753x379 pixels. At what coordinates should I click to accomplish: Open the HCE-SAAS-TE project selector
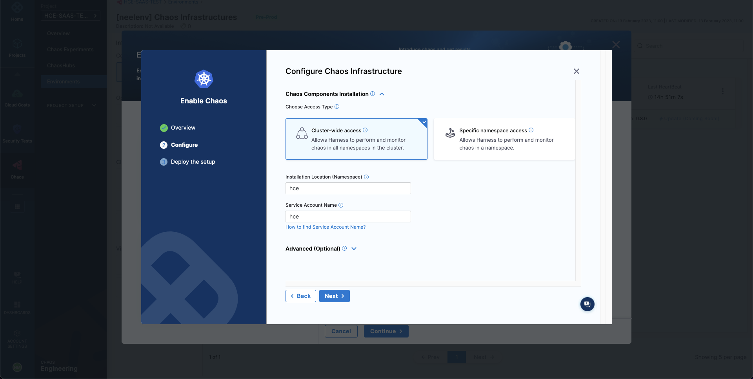pos(71,16)
